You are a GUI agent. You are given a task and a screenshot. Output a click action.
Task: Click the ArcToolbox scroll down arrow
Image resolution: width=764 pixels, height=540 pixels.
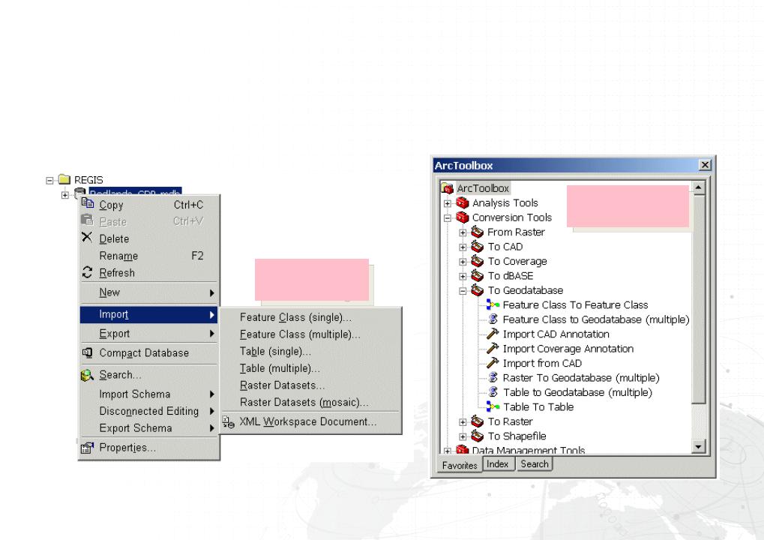(x=698, y=446)
